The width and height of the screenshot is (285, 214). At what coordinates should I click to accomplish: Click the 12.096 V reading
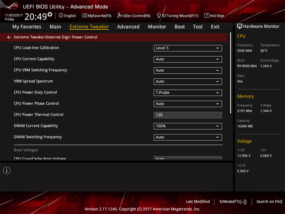[x=243, y=156]
